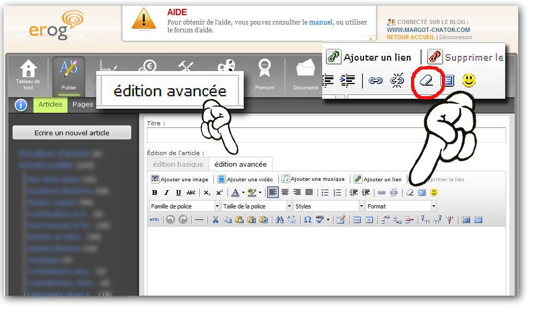
Task: Delete the table column icon
Action: point(450,220)
